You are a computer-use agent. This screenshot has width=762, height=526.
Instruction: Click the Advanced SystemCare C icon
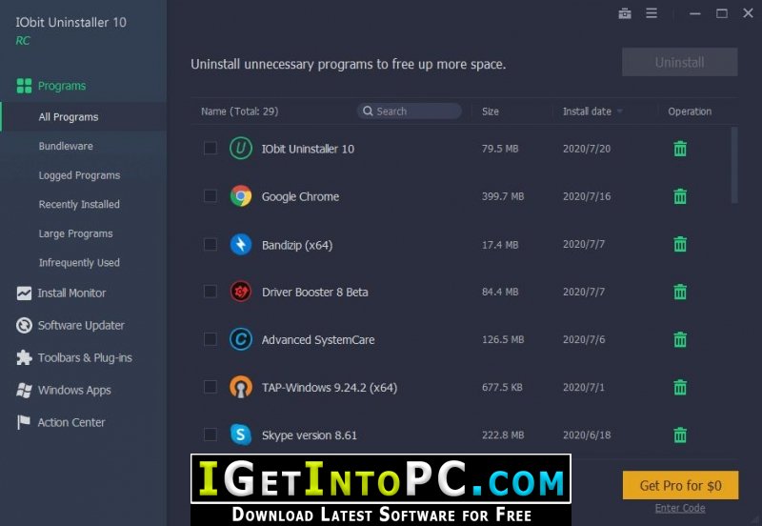241,339
